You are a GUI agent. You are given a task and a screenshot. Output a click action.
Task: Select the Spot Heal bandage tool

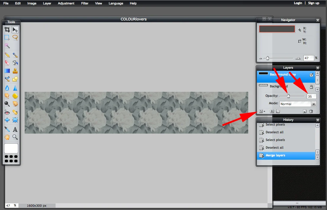(15, 112)
